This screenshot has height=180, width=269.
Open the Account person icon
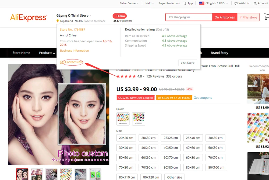(x=255, y=3)
